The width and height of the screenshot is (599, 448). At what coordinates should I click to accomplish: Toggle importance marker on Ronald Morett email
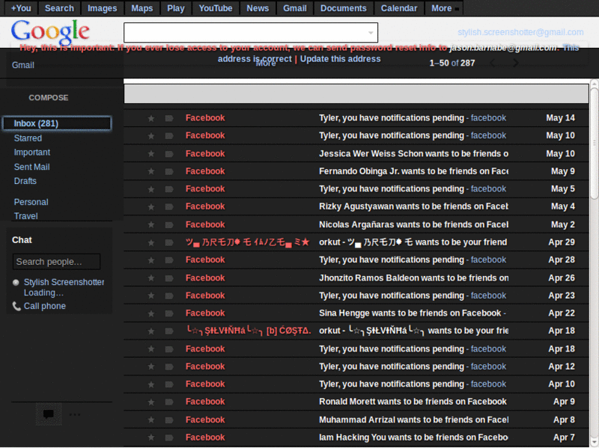pyautogui.click(x=169, y=402)
